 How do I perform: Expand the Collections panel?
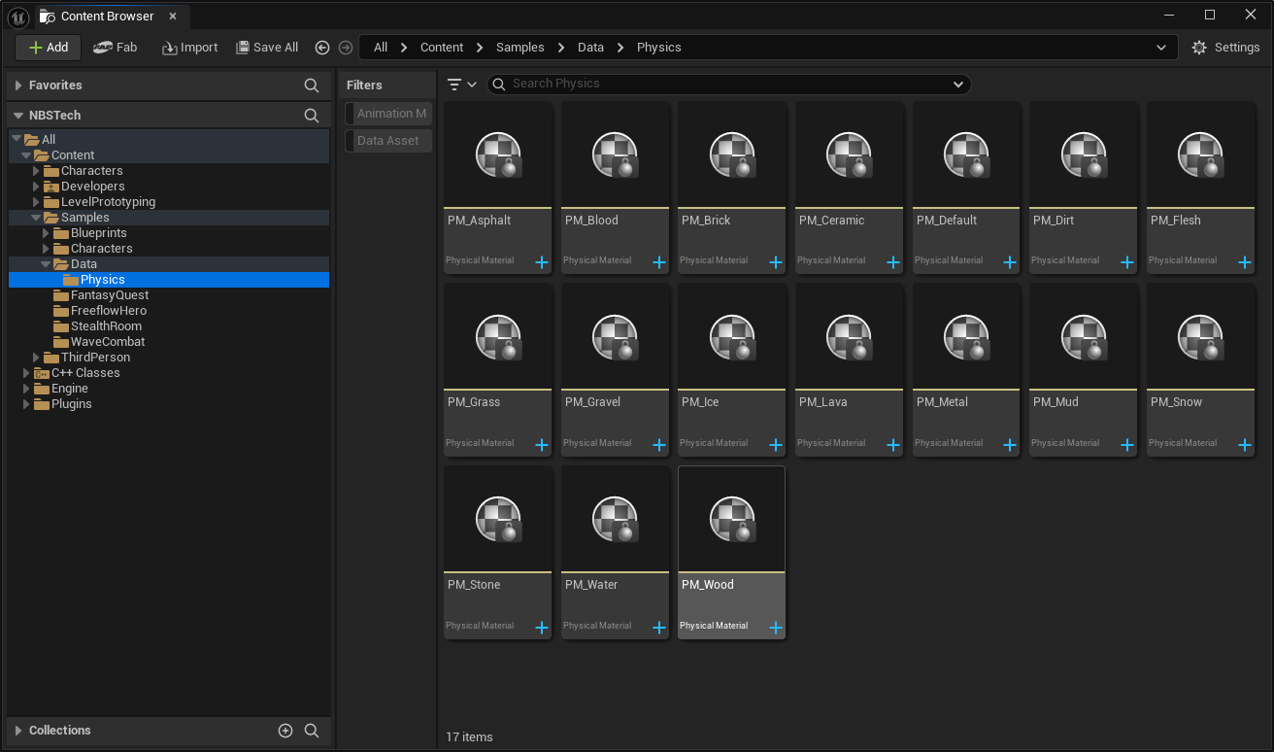pos(18,731)
